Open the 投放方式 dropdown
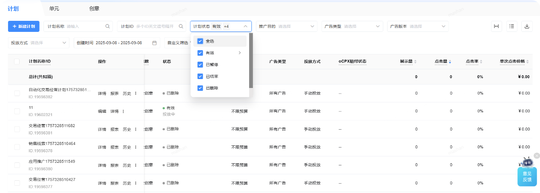540x193 pixels. point(39,43)
